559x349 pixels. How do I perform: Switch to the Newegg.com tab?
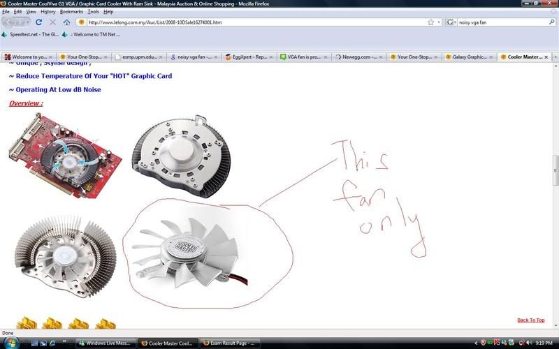[358, 57]
